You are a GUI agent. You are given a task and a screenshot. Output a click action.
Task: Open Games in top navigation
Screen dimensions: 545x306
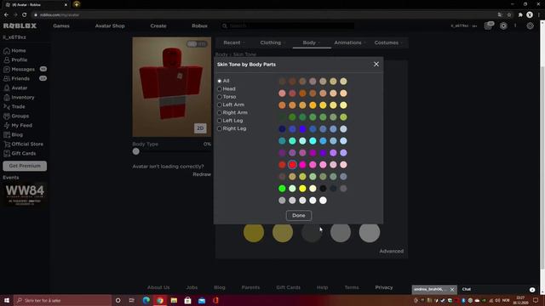click(61, 26)
